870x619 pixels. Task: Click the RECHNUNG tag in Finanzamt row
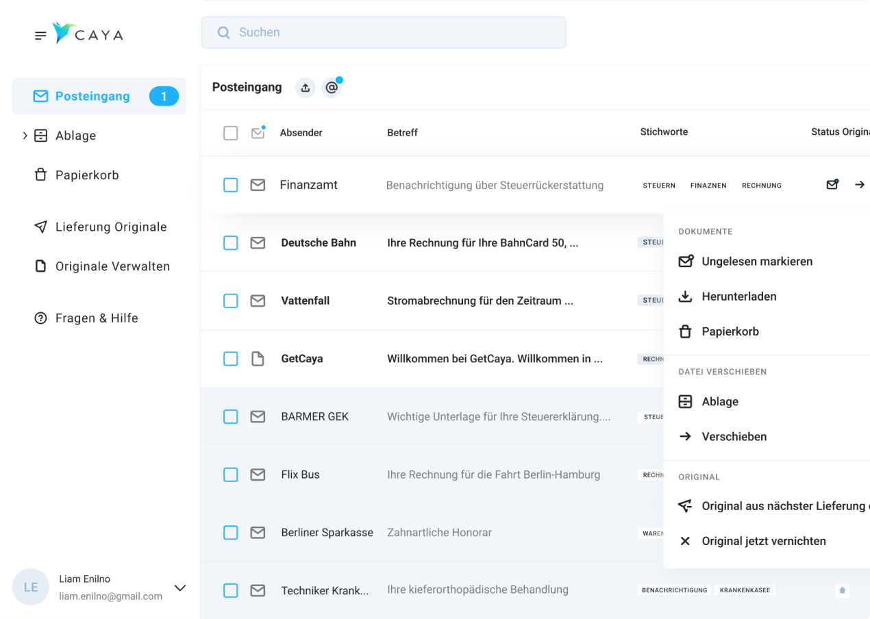(762, 186)
